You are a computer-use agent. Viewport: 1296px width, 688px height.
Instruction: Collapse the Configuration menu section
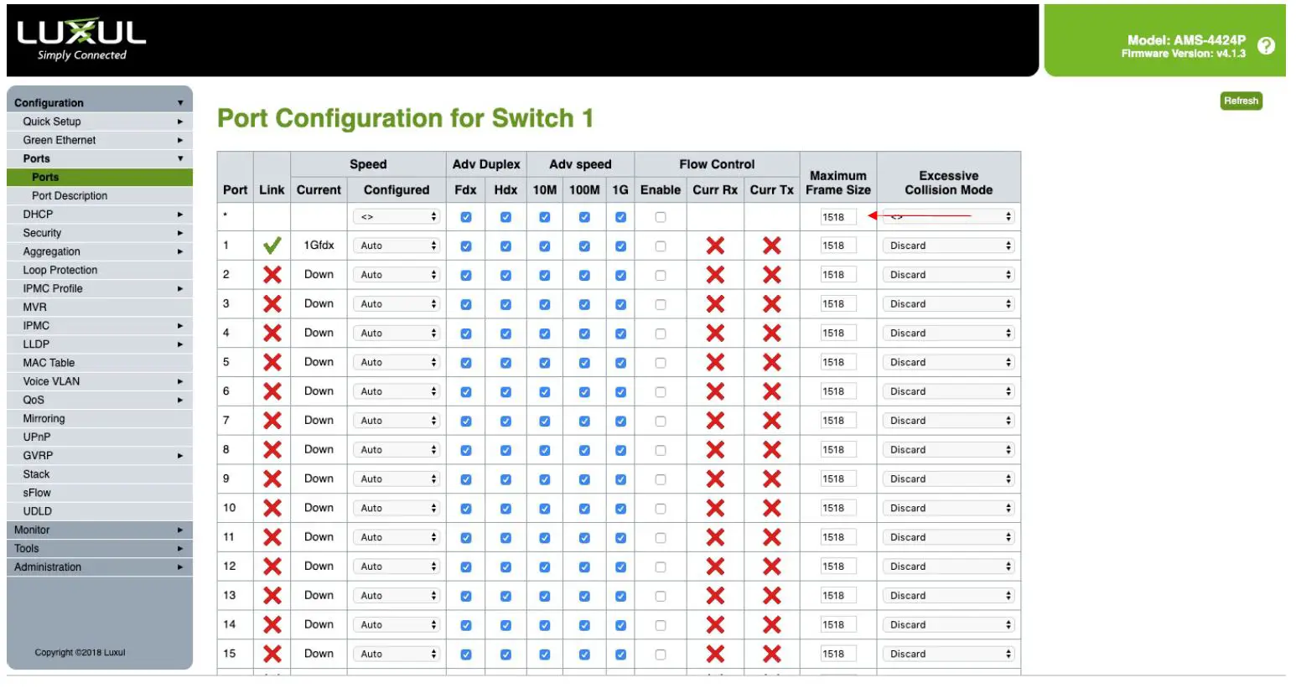(x=100, y=102)
